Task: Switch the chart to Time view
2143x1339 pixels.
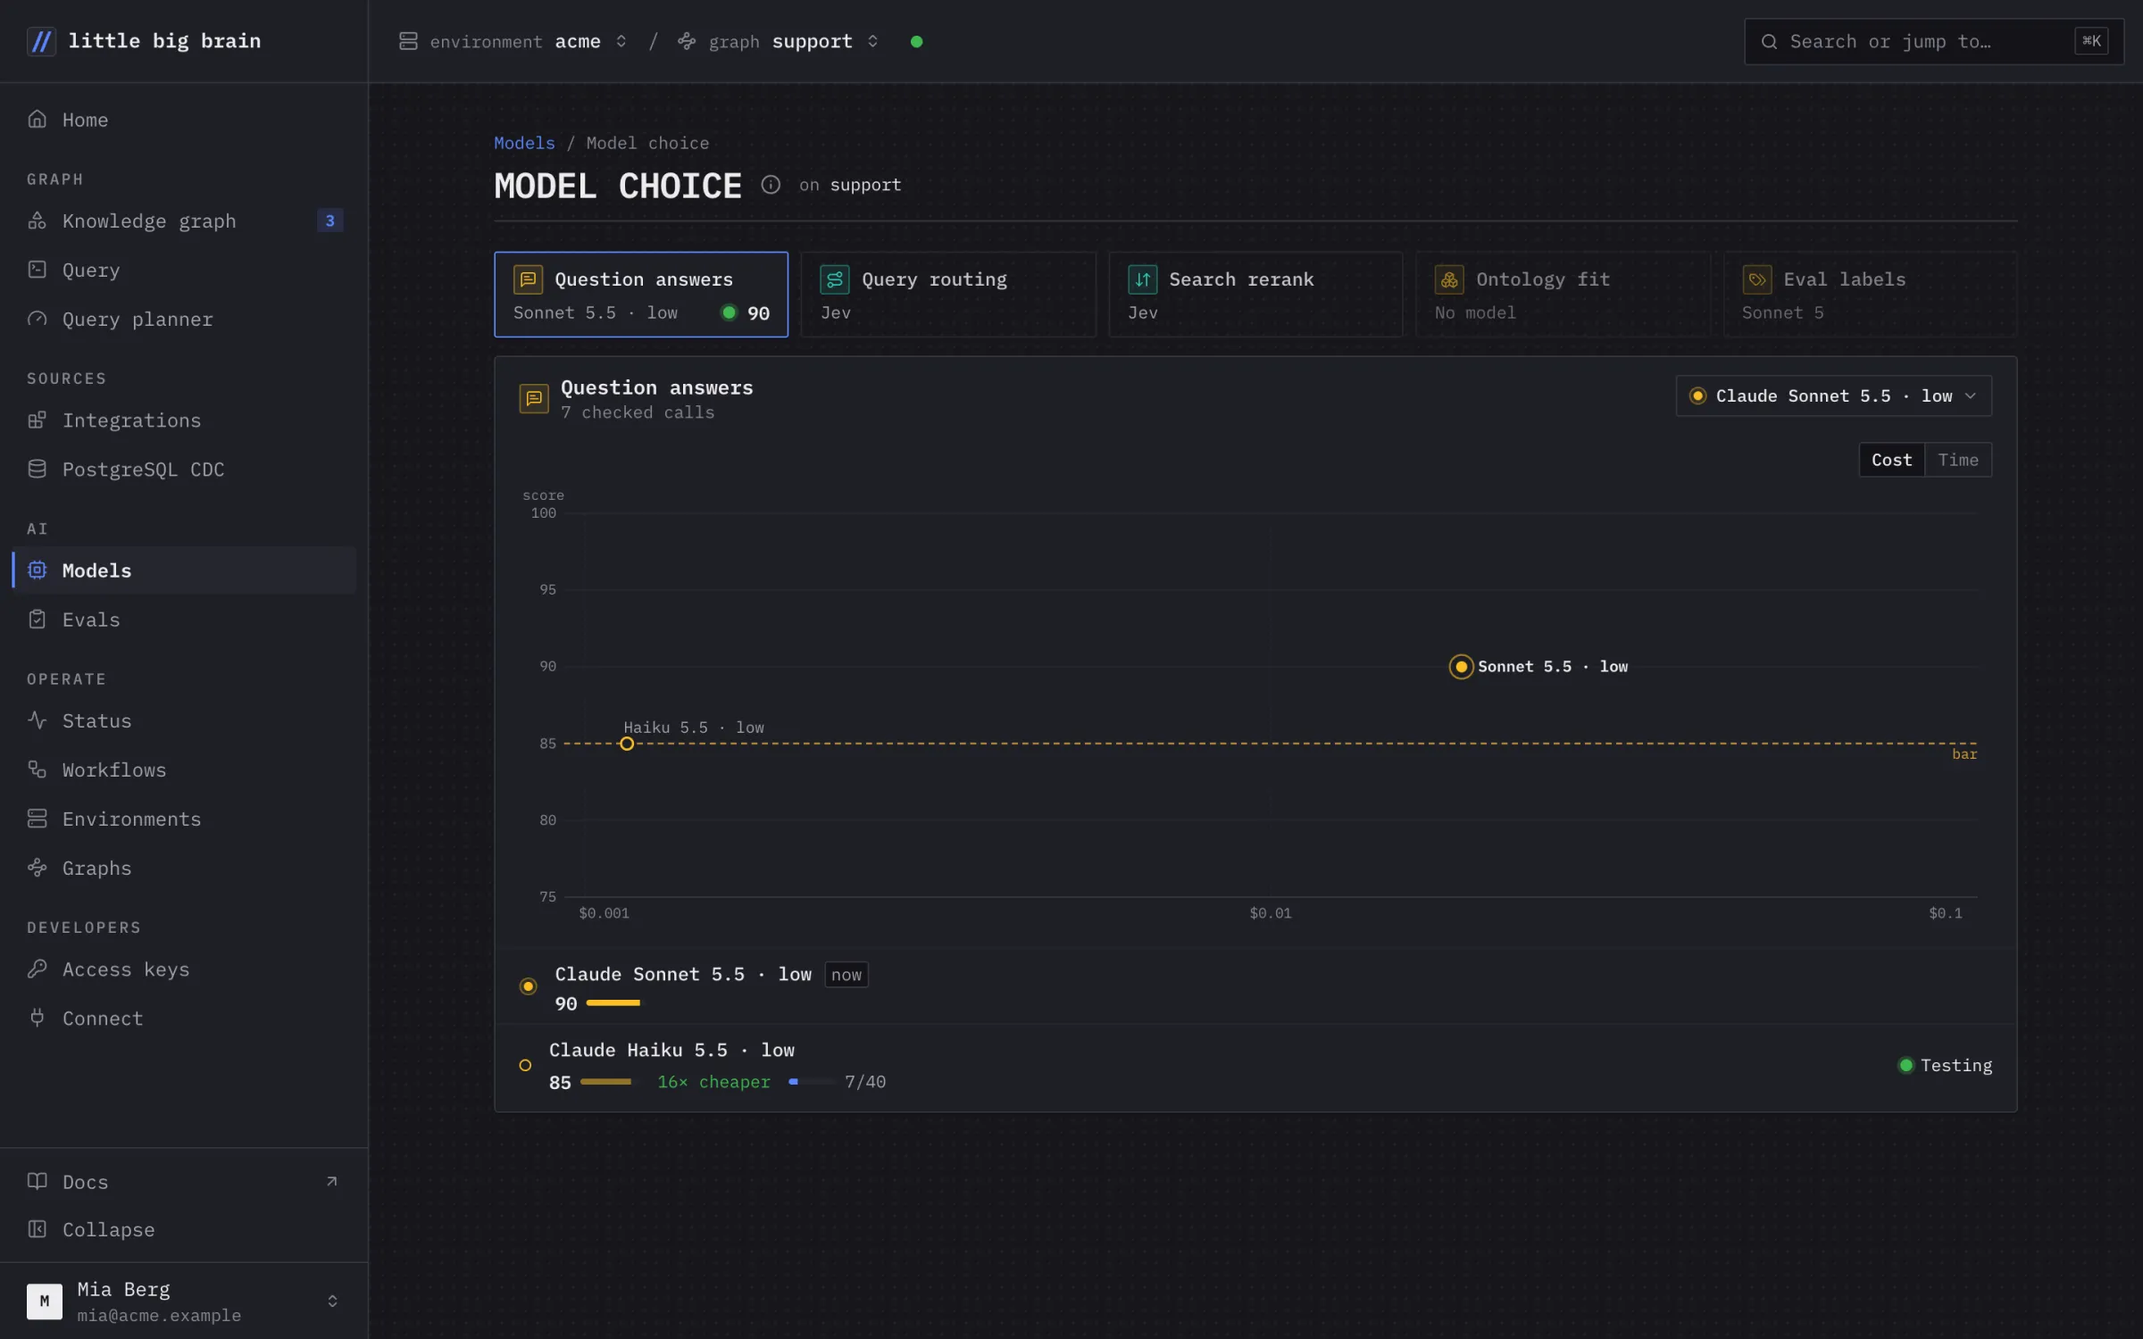Action: tap(1958, 460)
